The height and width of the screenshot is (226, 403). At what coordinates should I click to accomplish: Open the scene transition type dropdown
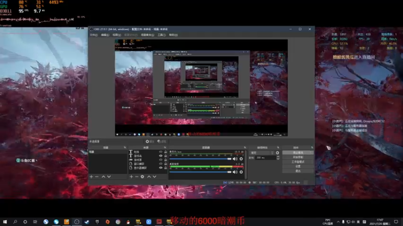tap(262, 153)
